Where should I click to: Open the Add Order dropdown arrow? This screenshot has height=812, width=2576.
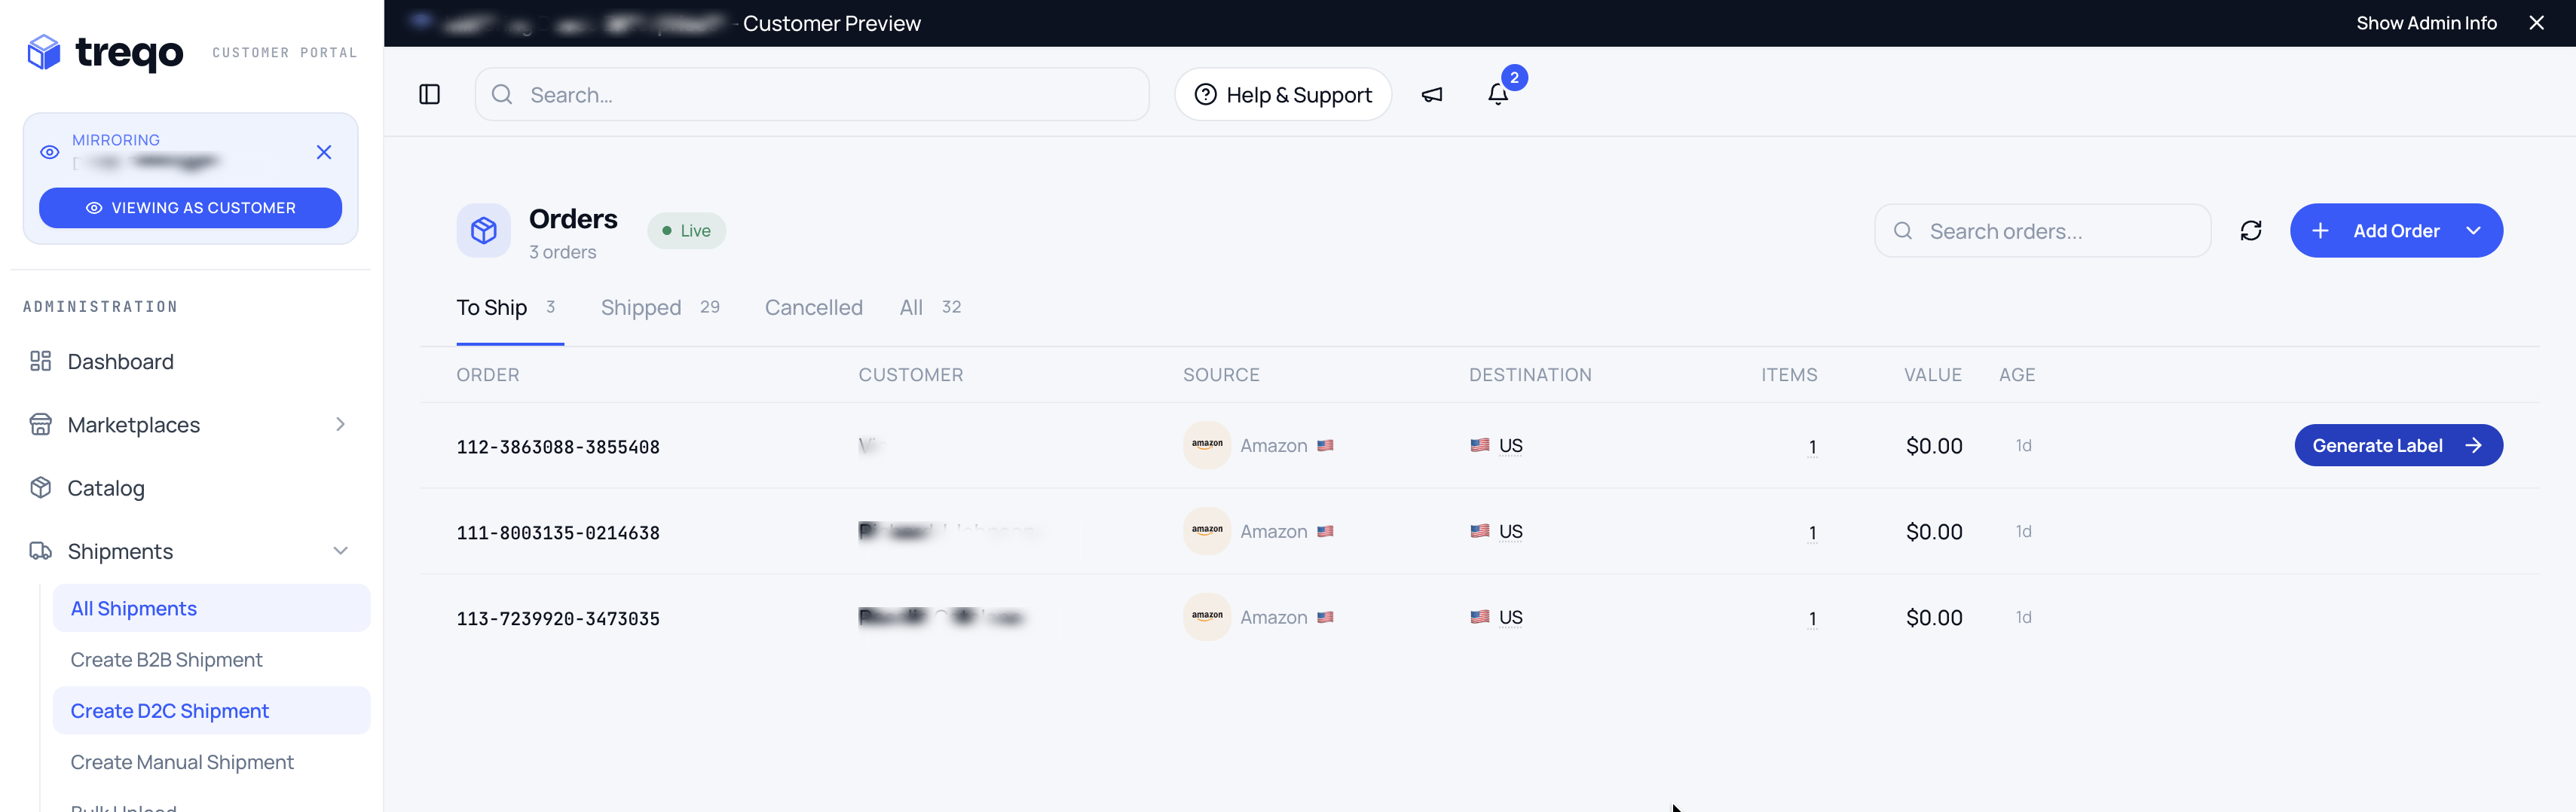(2473, 231)
